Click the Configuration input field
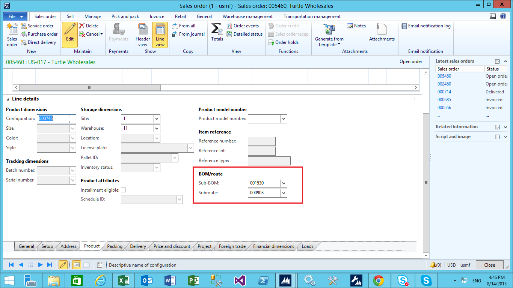Viewport: 513px width, 288px height. [x=56, y=118]
